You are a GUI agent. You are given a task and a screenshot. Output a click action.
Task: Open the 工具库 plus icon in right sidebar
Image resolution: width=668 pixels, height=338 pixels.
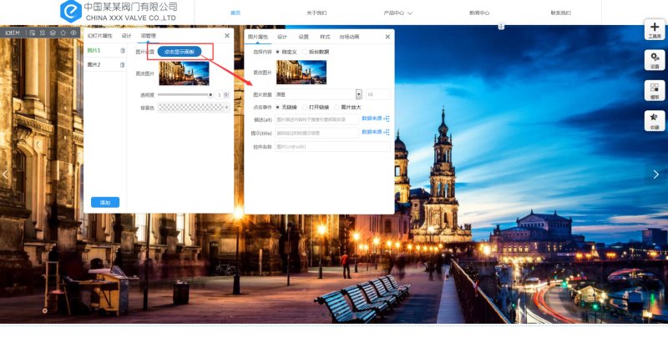pyautogui.click(x=654, y=28)
